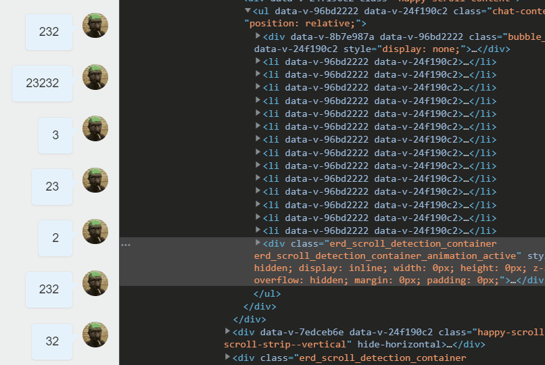This screenshot has height=365, width=545.
Task: Click the avatar beside the 23232 message
Action: tap(95, 77)
